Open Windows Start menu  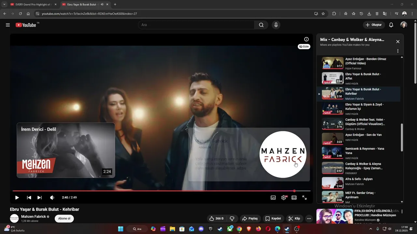click(x=121, y=229)
